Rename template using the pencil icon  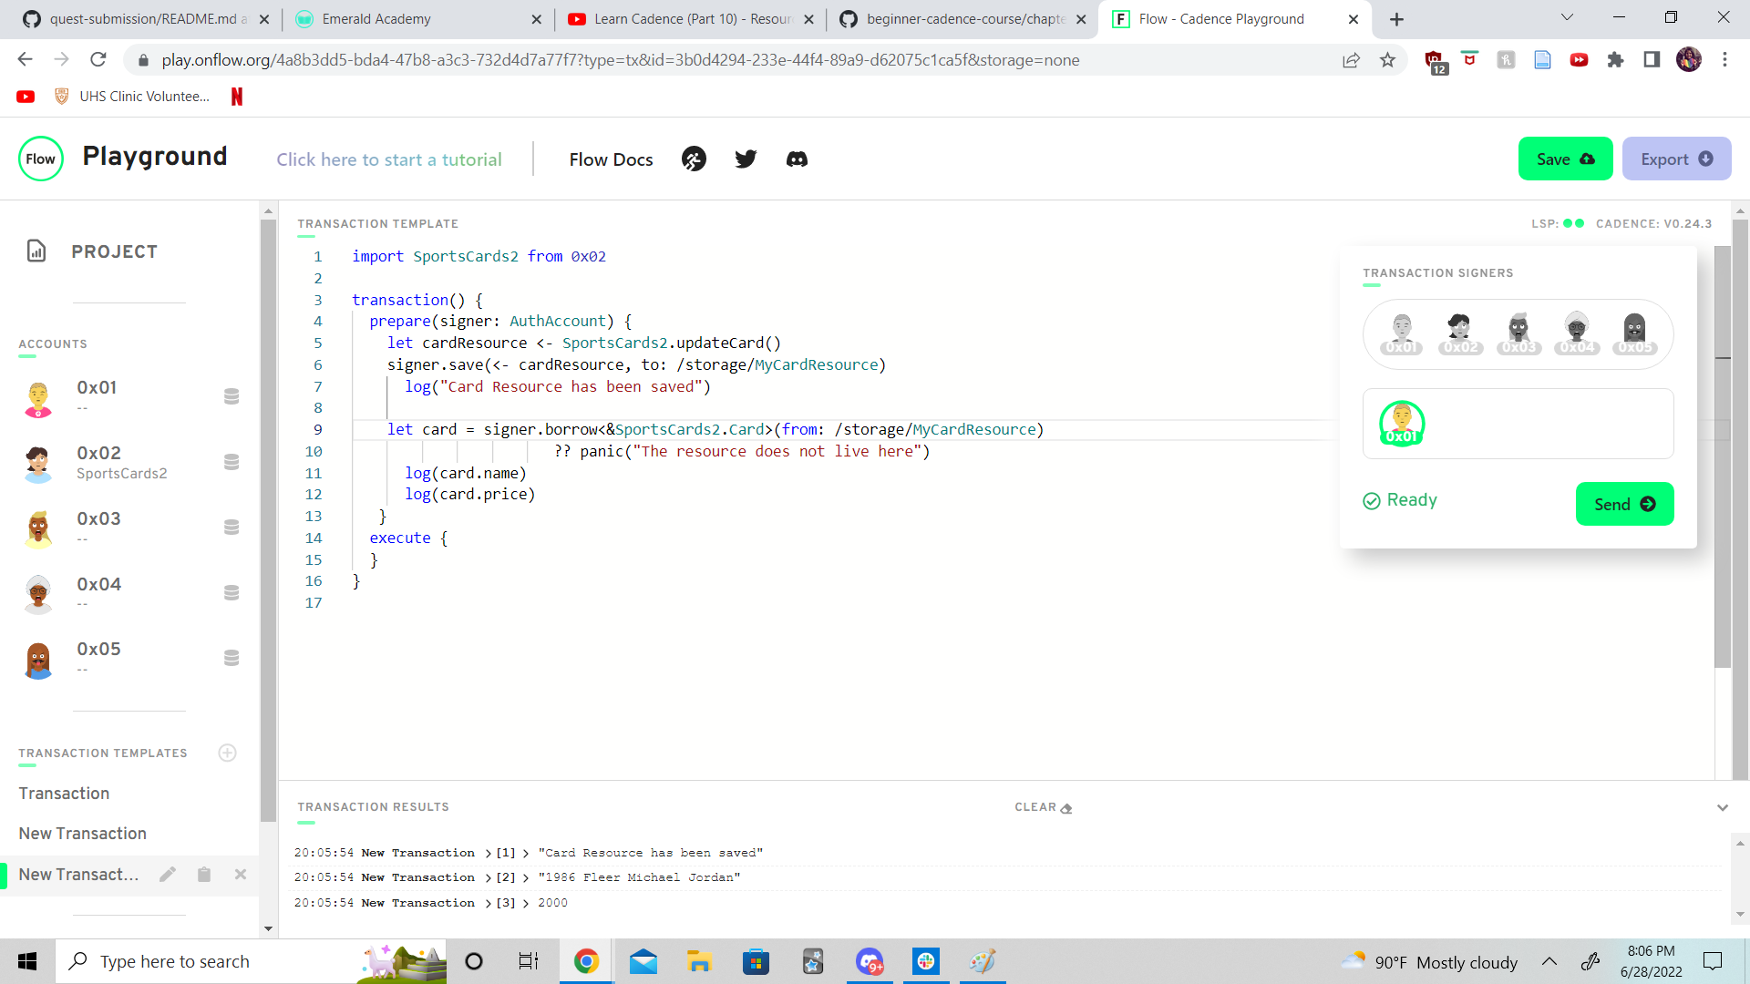point(168,874)
